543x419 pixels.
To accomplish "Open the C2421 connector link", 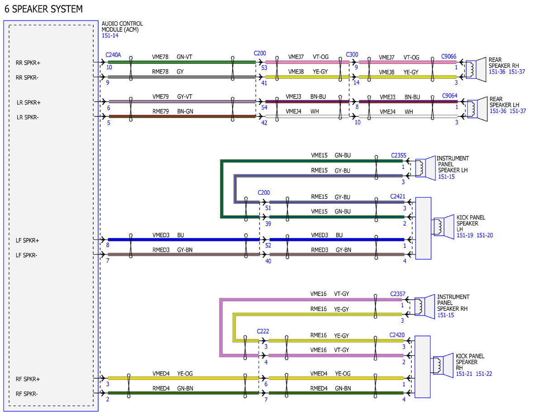I will point(398,197).
